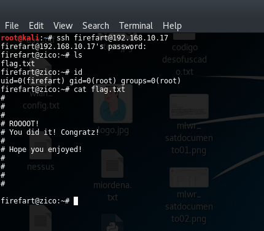This screenshot has width=264, height=231.
Task: Open the Edit menu
Action: 36,26
